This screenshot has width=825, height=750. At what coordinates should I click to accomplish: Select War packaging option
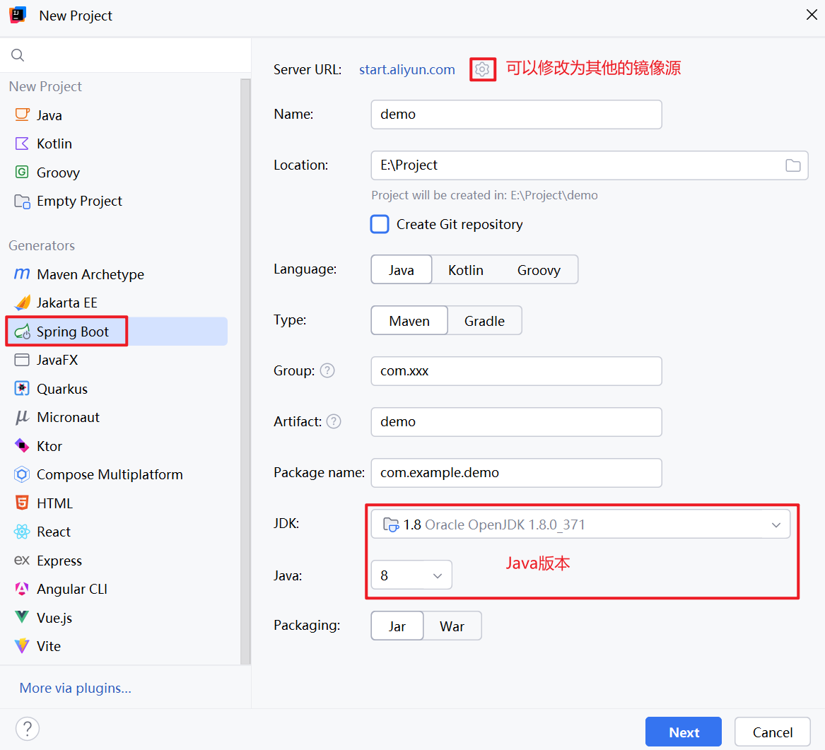pos(452,626)
